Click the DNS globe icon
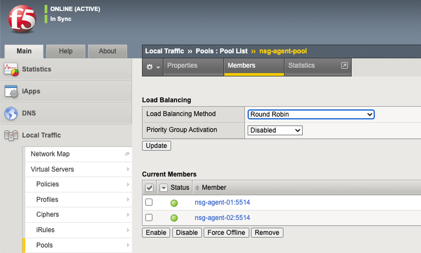Image resolution: width=421 pixels, height=253 pixels. 11,113
